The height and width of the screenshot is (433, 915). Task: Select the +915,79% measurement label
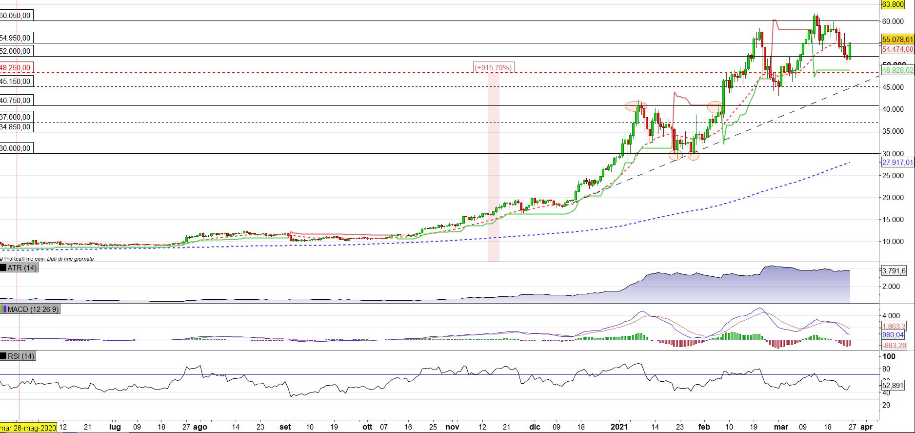[x=494, y=68]
